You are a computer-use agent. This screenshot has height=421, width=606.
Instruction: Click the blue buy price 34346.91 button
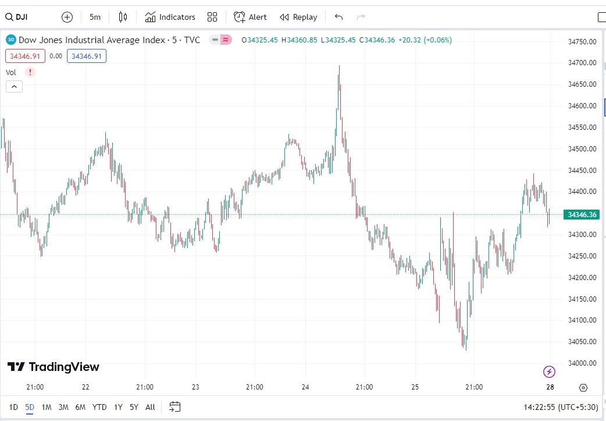point(87,56)
